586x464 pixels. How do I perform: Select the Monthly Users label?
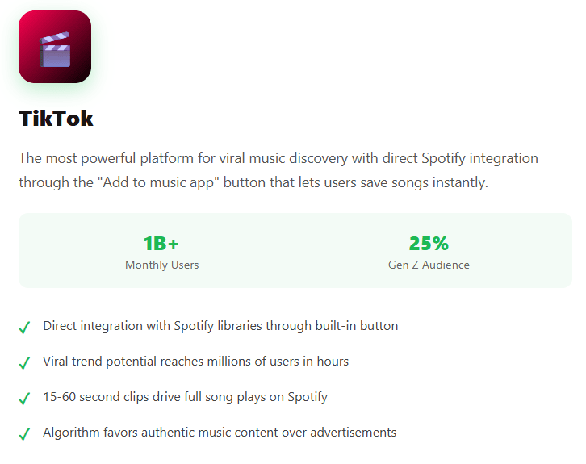coord(161,265)
